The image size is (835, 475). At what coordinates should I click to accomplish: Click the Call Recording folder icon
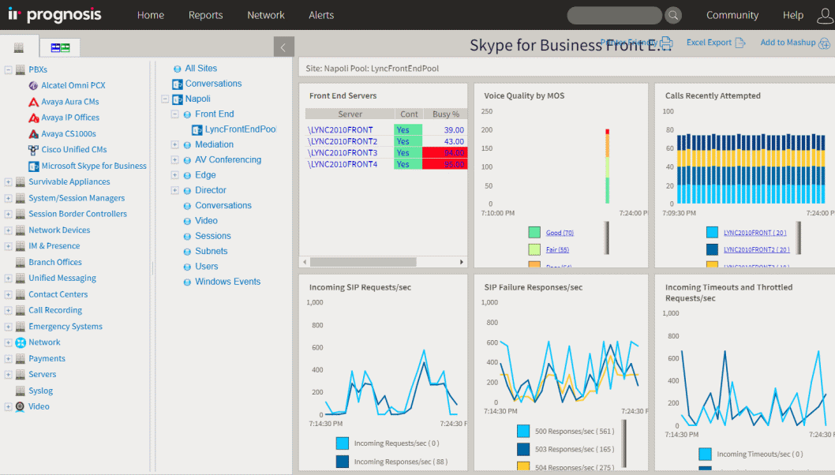click(x=21, y=310)
